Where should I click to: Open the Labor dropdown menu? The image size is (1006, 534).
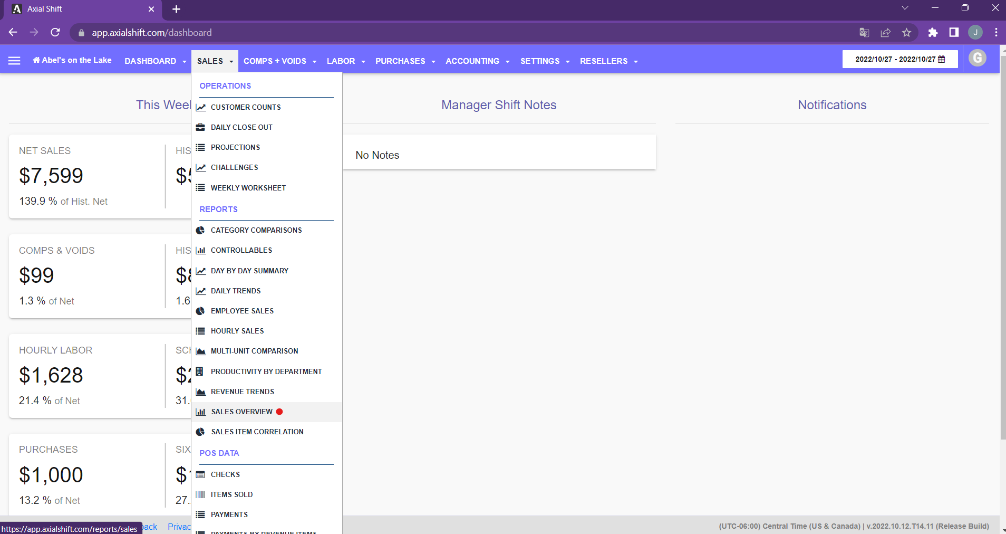click(x=345, y=61)
